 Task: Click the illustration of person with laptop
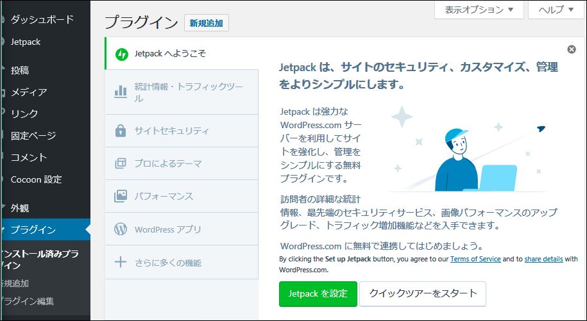tap(468, 149)
